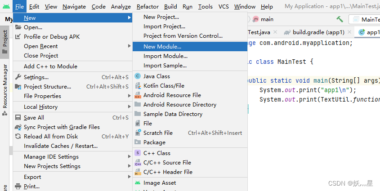The width and height of the screenshot is (380, 191).
Task: Click the Sync Project with Gradle icon
Action: pos(18,127)
